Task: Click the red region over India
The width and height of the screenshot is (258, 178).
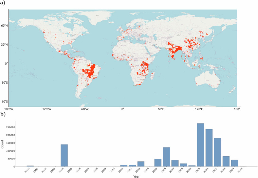Action: 174,50
